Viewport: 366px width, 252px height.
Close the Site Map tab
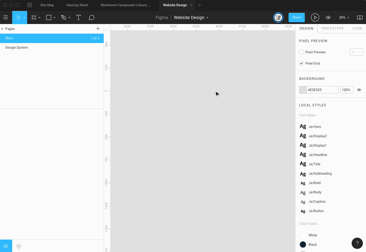pyautogui.click(x=58, y=5)
